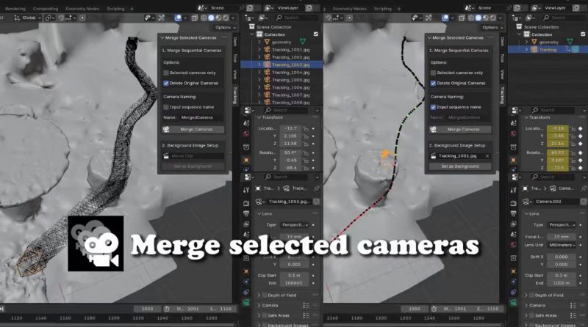Click Clip End 100000 field in left window
Screen dimensions: 588x327
click(x=294, y=283)
